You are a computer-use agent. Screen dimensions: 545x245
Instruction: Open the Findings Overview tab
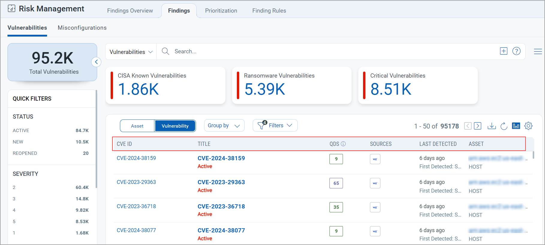130,10
